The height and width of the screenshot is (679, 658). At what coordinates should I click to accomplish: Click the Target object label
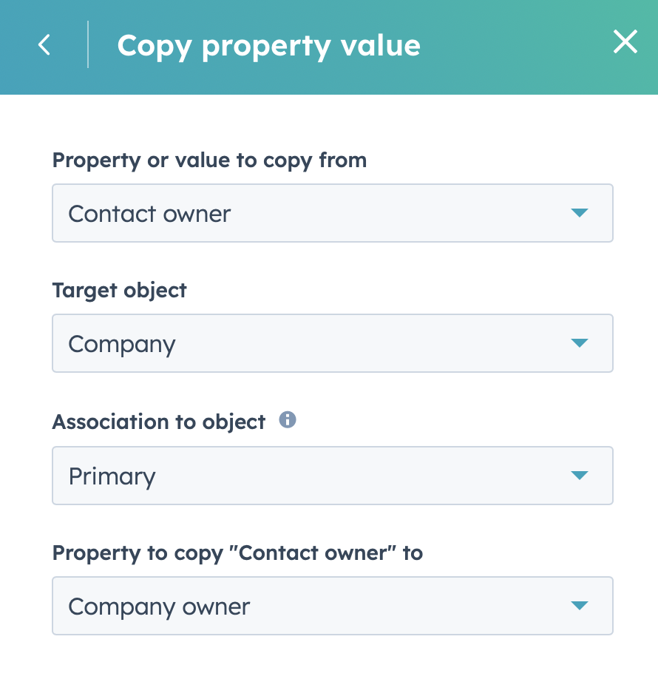coord(119,290)
